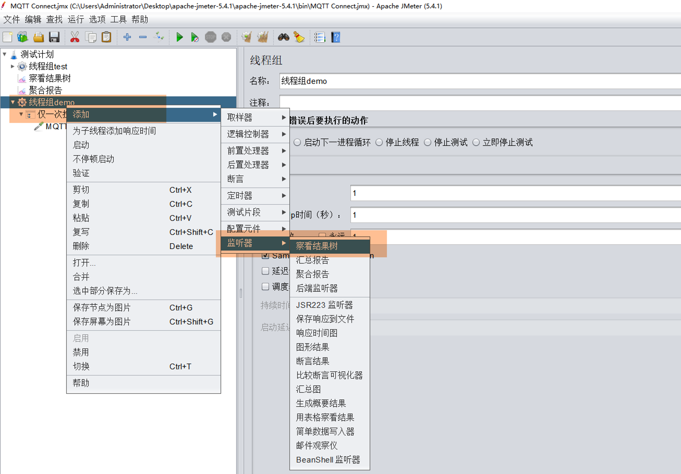This screenshot has height=474, width=681.
Task: Click the Clear All double broom icon
Action: (x=263, y=37)
